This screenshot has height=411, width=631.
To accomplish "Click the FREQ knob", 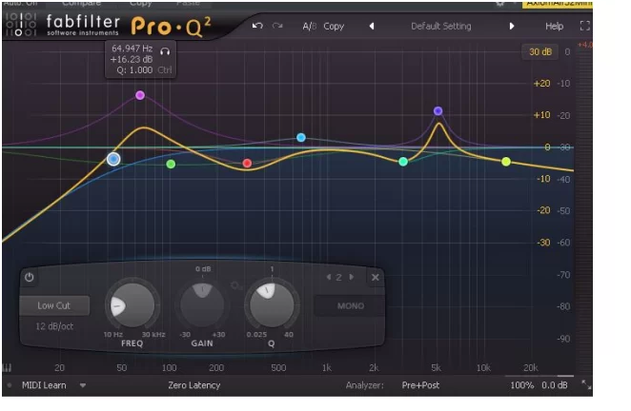I will pos(132,305).
